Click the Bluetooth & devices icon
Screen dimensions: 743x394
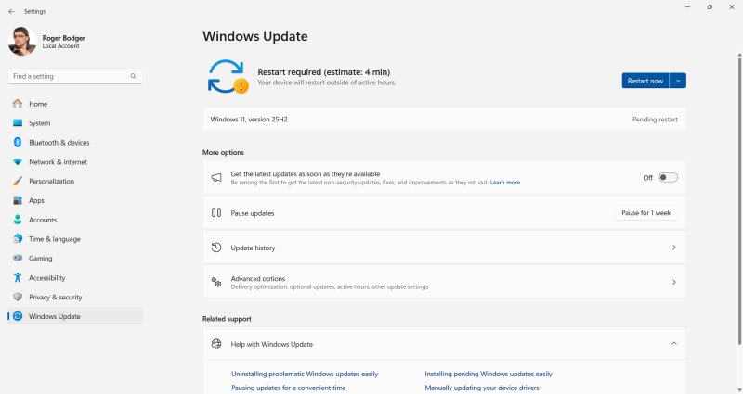pyautogui.click(x=18, y=143)
